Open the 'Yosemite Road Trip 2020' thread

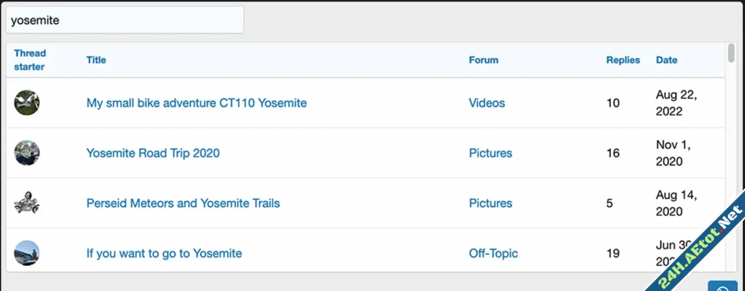(x=153, y=153)
